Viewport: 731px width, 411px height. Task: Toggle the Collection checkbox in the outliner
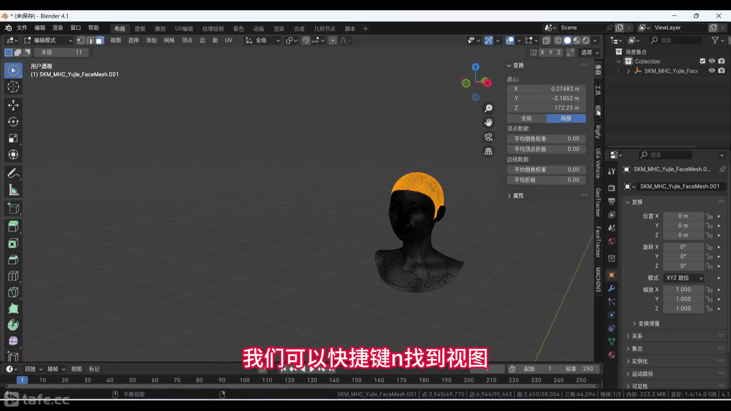point(702,61)
